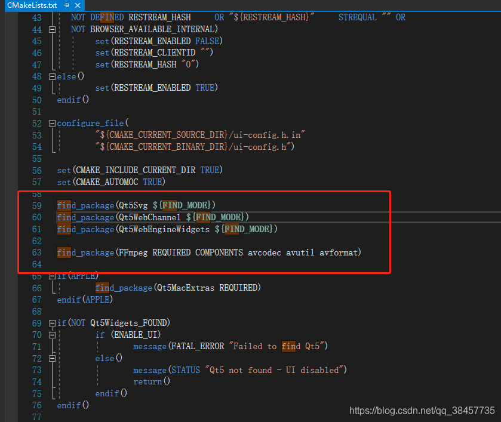Collapse the configure_file block at line 52
This screenshot has height=422, width=501.
tap(52, 123)
